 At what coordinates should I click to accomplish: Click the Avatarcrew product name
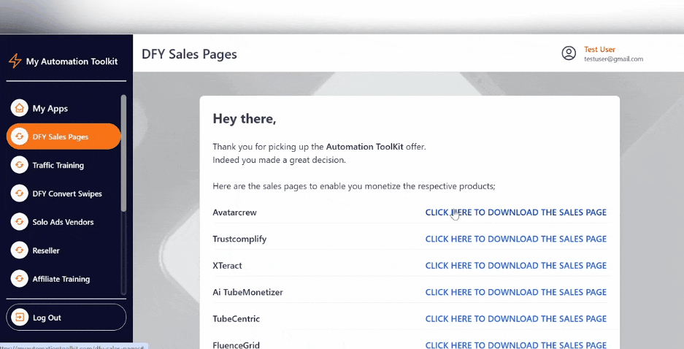[x=234, y=212]
